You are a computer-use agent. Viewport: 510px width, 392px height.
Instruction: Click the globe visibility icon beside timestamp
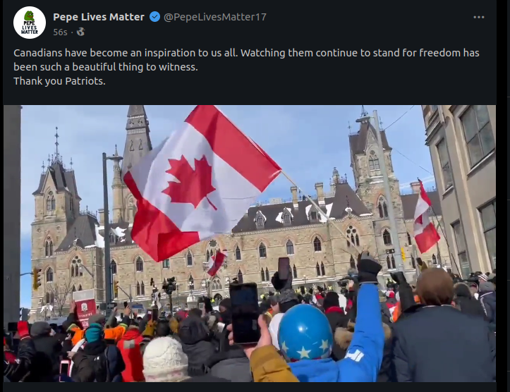click(80, 32)
